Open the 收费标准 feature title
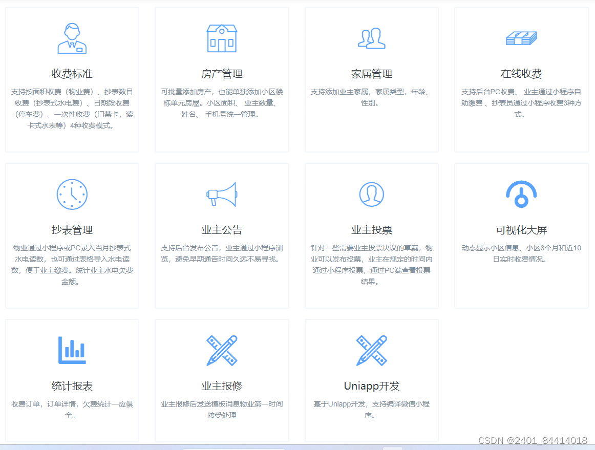This screenshot has height=450, width=595. (72, 73)
